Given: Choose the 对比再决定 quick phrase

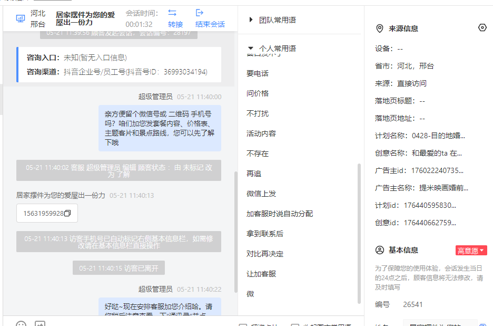Looking at the screenshot, I should [265, 254].
